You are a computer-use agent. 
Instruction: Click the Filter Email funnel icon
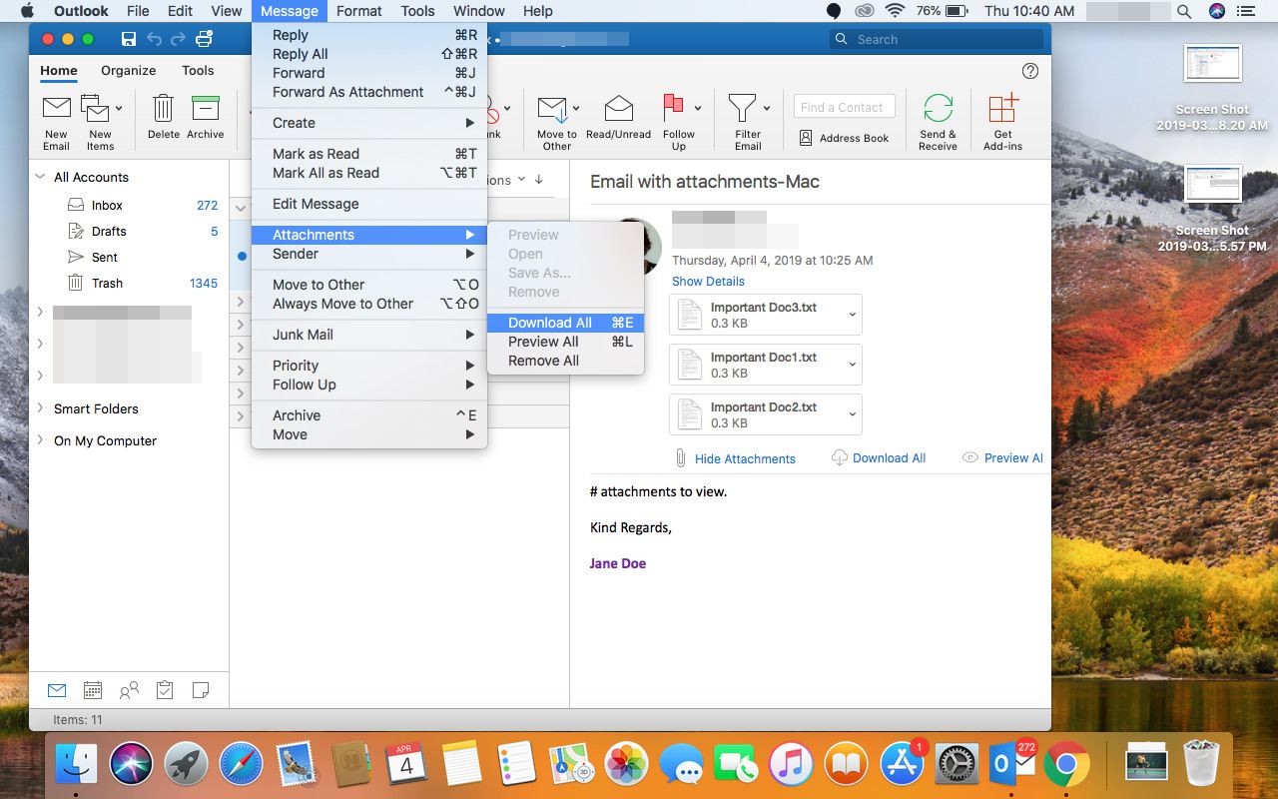[742, 109]
